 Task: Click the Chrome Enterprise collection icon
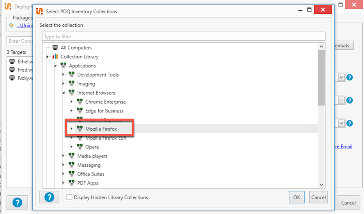[80, 102]
